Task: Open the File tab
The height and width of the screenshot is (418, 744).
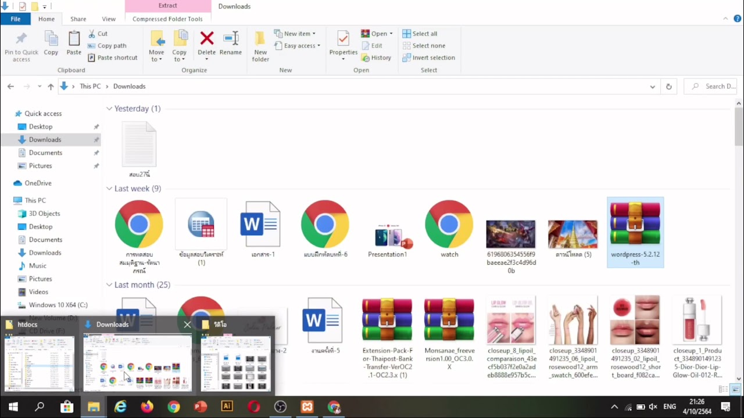Action: 16,19
